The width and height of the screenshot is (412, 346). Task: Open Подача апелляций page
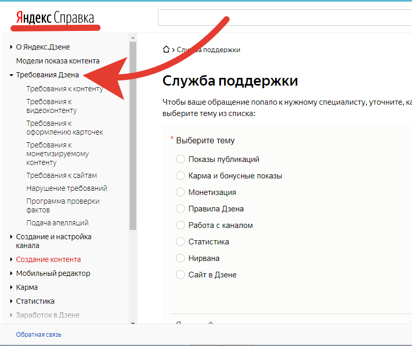57,223
